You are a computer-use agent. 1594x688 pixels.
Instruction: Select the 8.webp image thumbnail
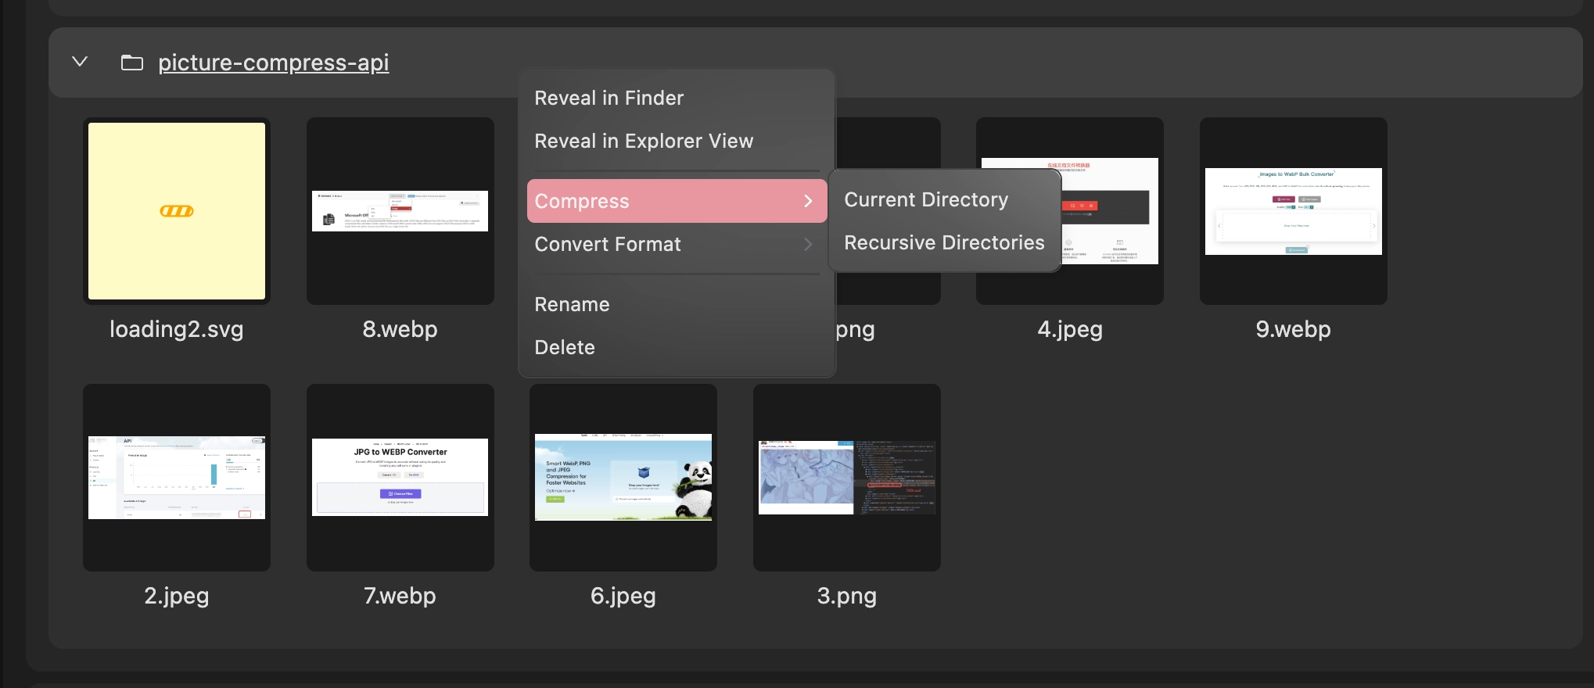tap(400, 211)
